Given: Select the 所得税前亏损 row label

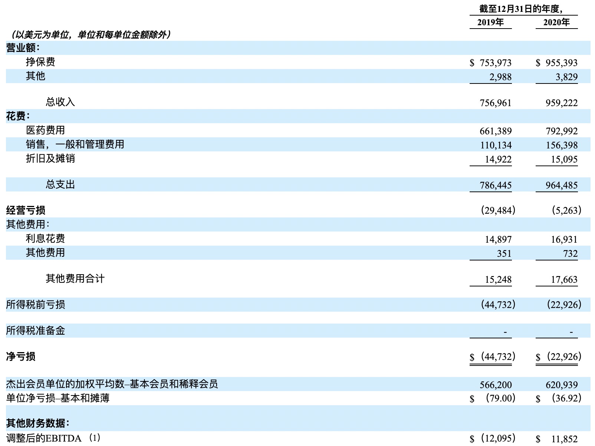Looking at the screenshot, I should [x=36, y=305].
